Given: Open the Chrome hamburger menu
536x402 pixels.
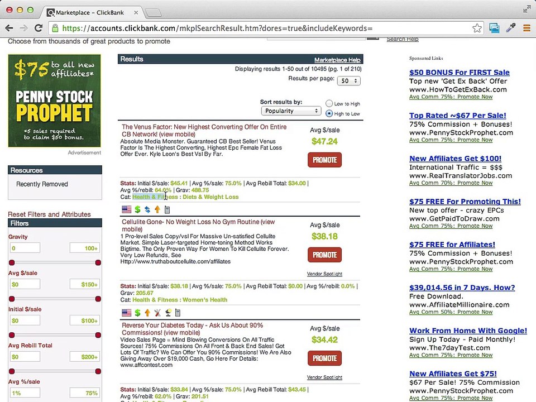Looking at the screenshot, I should coord(527,28).
